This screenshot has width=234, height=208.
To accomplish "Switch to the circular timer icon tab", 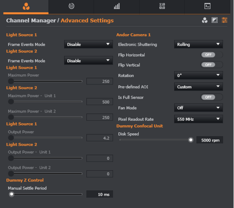I will tap(71, 6).
